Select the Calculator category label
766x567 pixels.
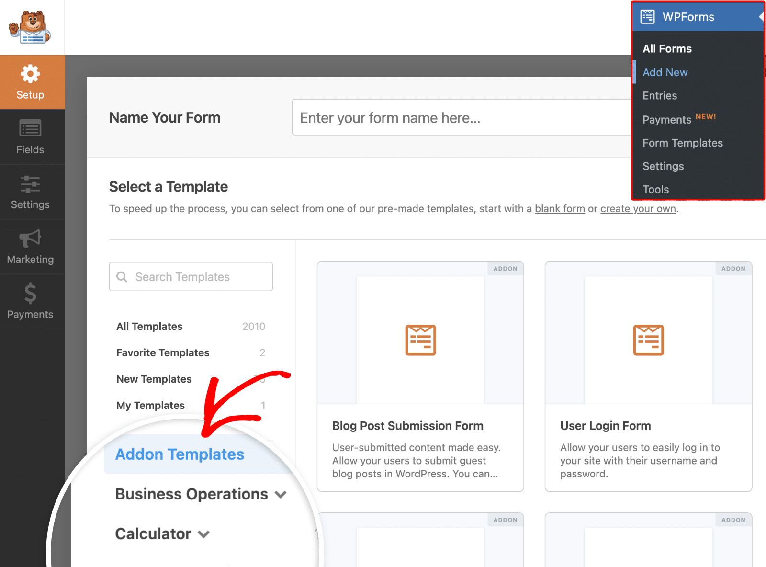point(153,534)
